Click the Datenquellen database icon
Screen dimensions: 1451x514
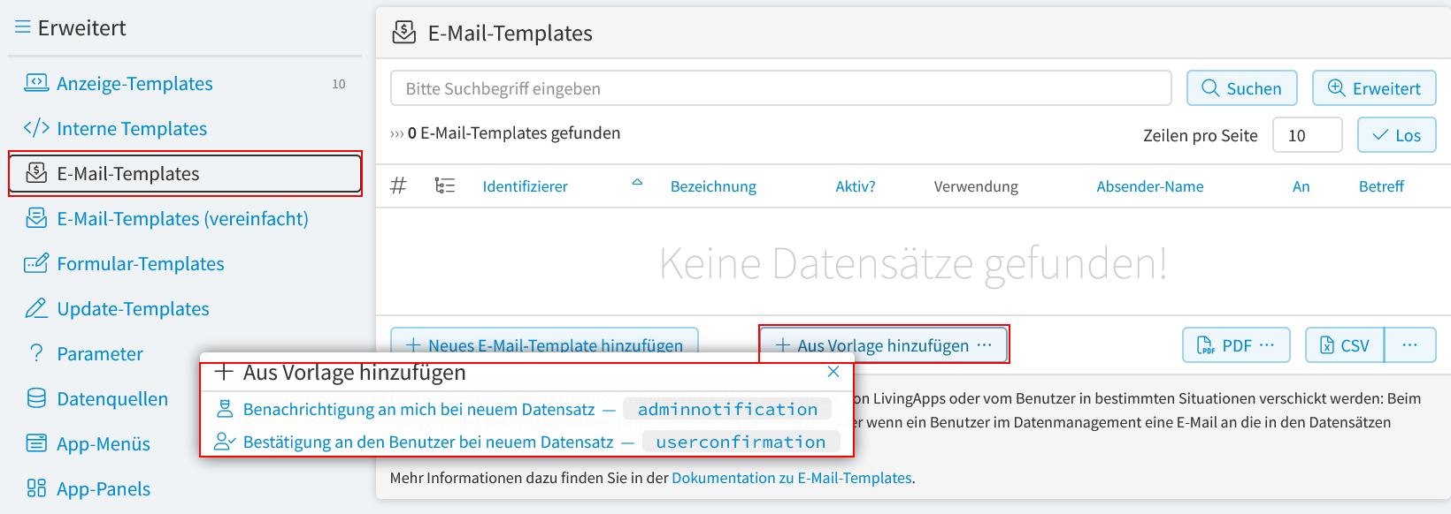(36, 398)
